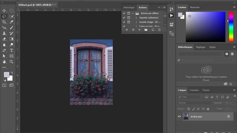Switch to the Nuancier tab

[x=195, y=7]
